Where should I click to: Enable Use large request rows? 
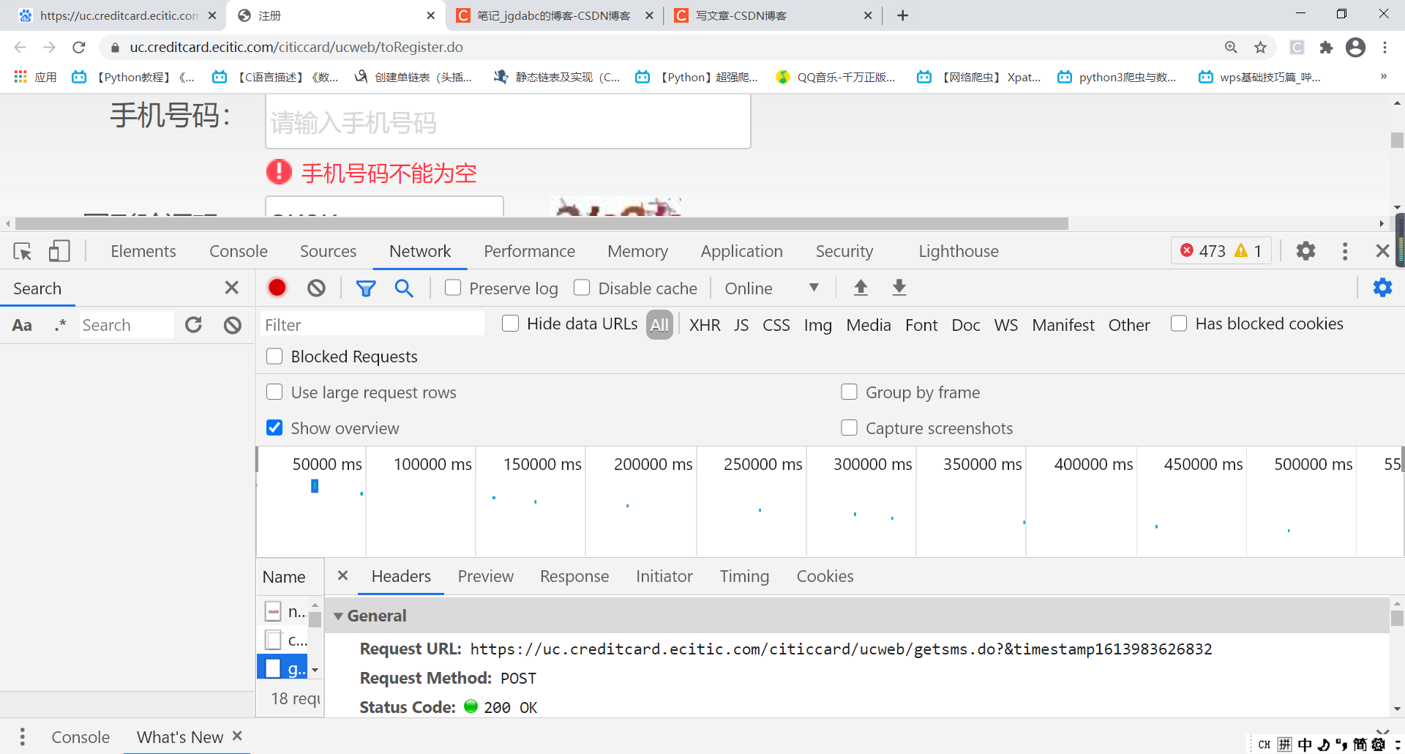click(x=274, y=392)
